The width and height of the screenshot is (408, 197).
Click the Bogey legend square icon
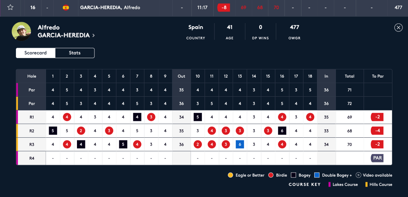pos(293,175)
